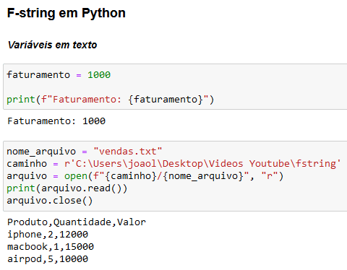Click output header 'Produto,Quantidade,Valor'

[77, 222]
